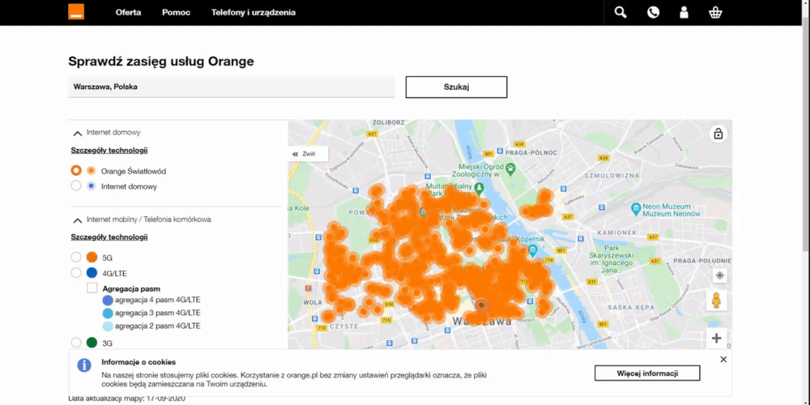The height and width of the screenshot is (405, 810).
Task: Open the Orange logo home link
Action: coord(76,12)
